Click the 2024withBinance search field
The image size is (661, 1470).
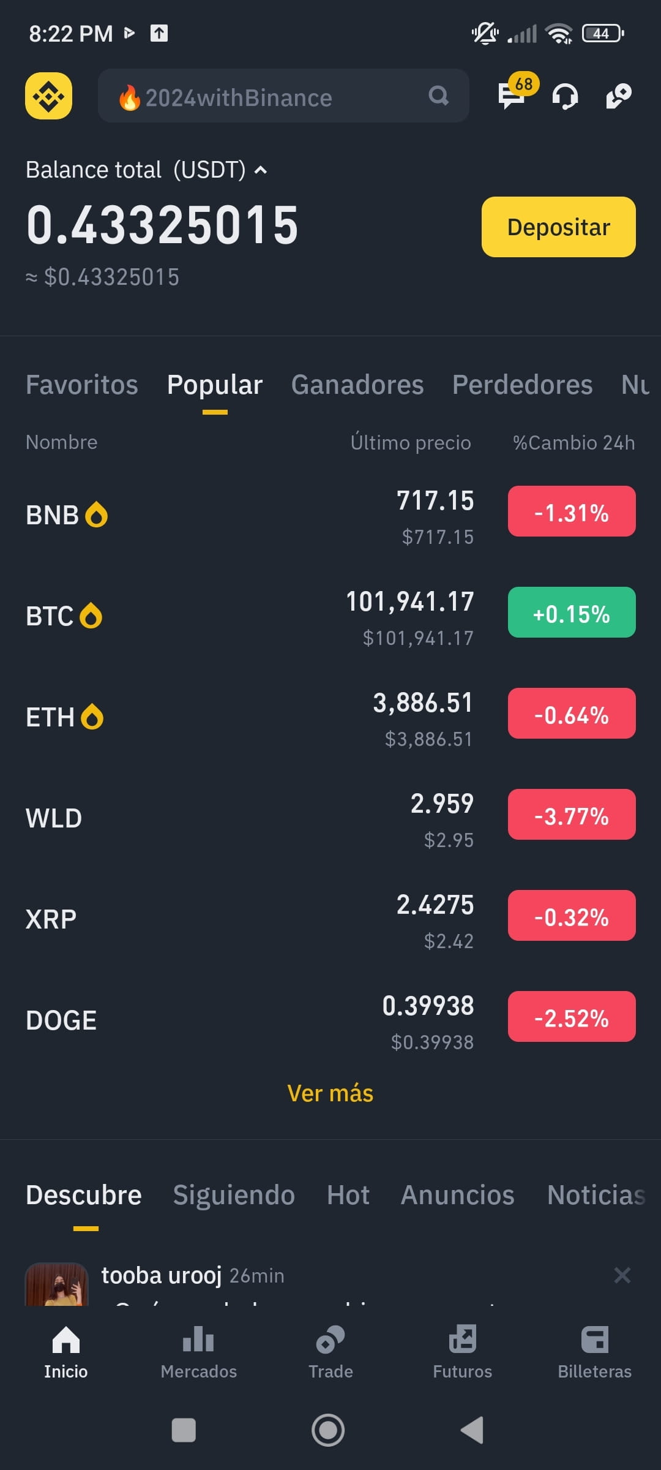click(283, 96)
